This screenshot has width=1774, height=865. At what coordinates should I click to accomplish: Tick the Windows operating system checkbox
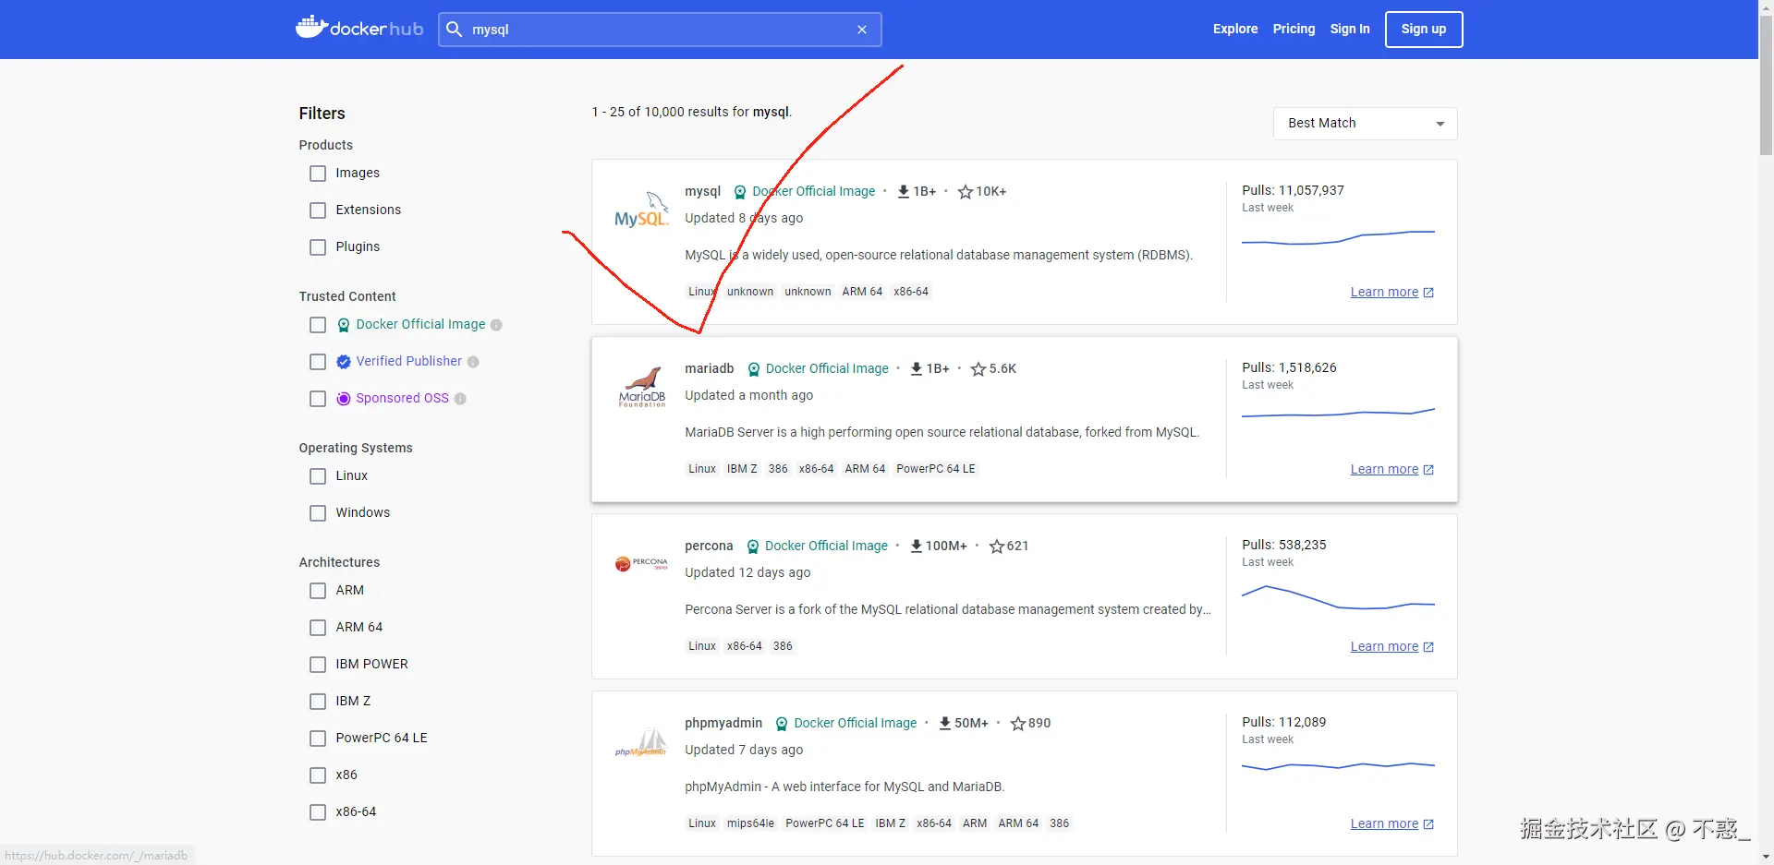(x=318, y=513)
